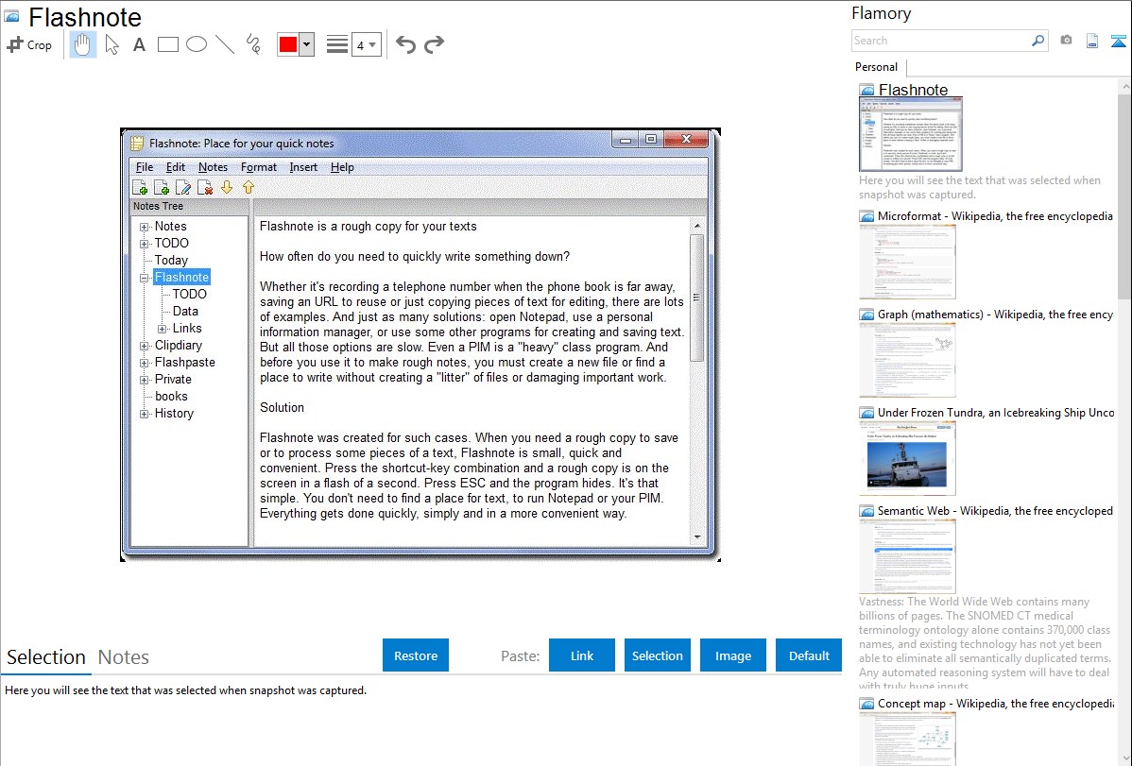
Task: Expand the Notes tree node
Action: 144,227
